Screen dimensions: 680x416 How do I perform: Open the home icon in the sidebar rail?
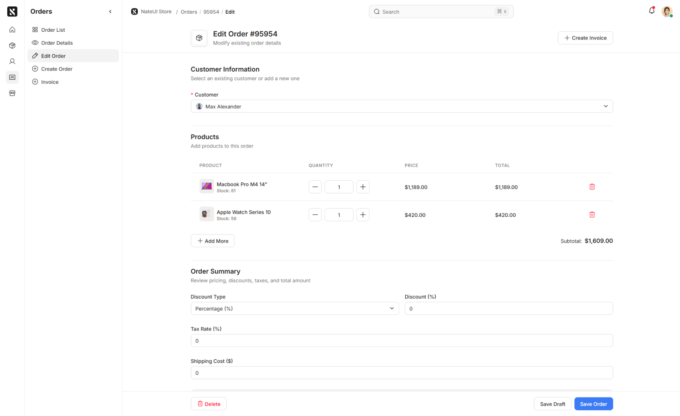click(12, 30)
